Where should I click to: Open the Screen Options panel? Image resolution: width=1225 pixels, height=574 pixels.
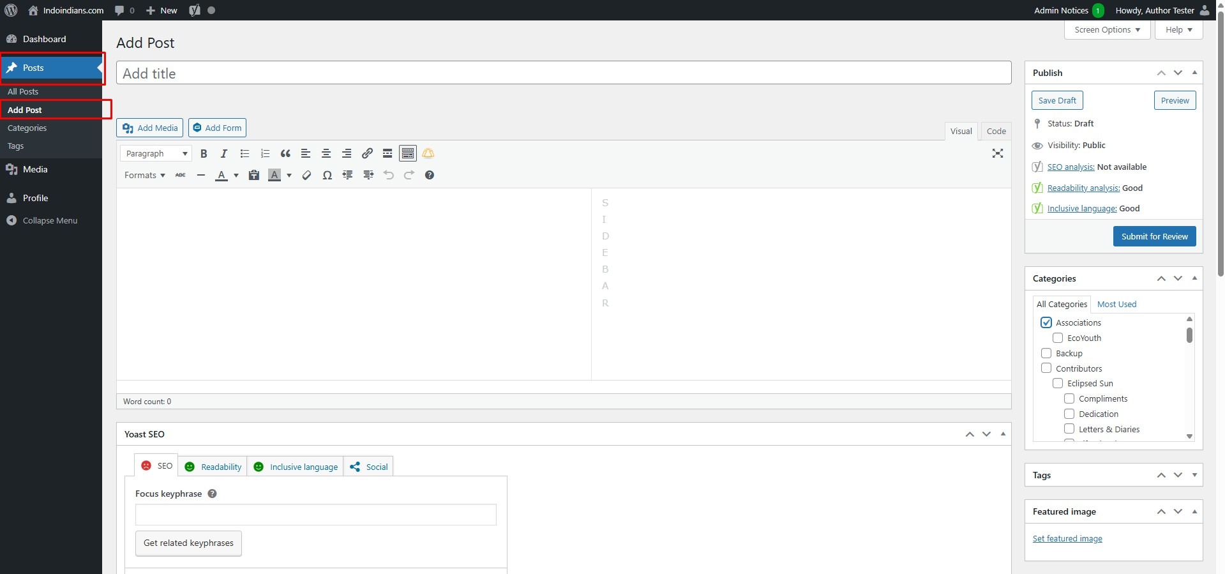(1107, 30)
